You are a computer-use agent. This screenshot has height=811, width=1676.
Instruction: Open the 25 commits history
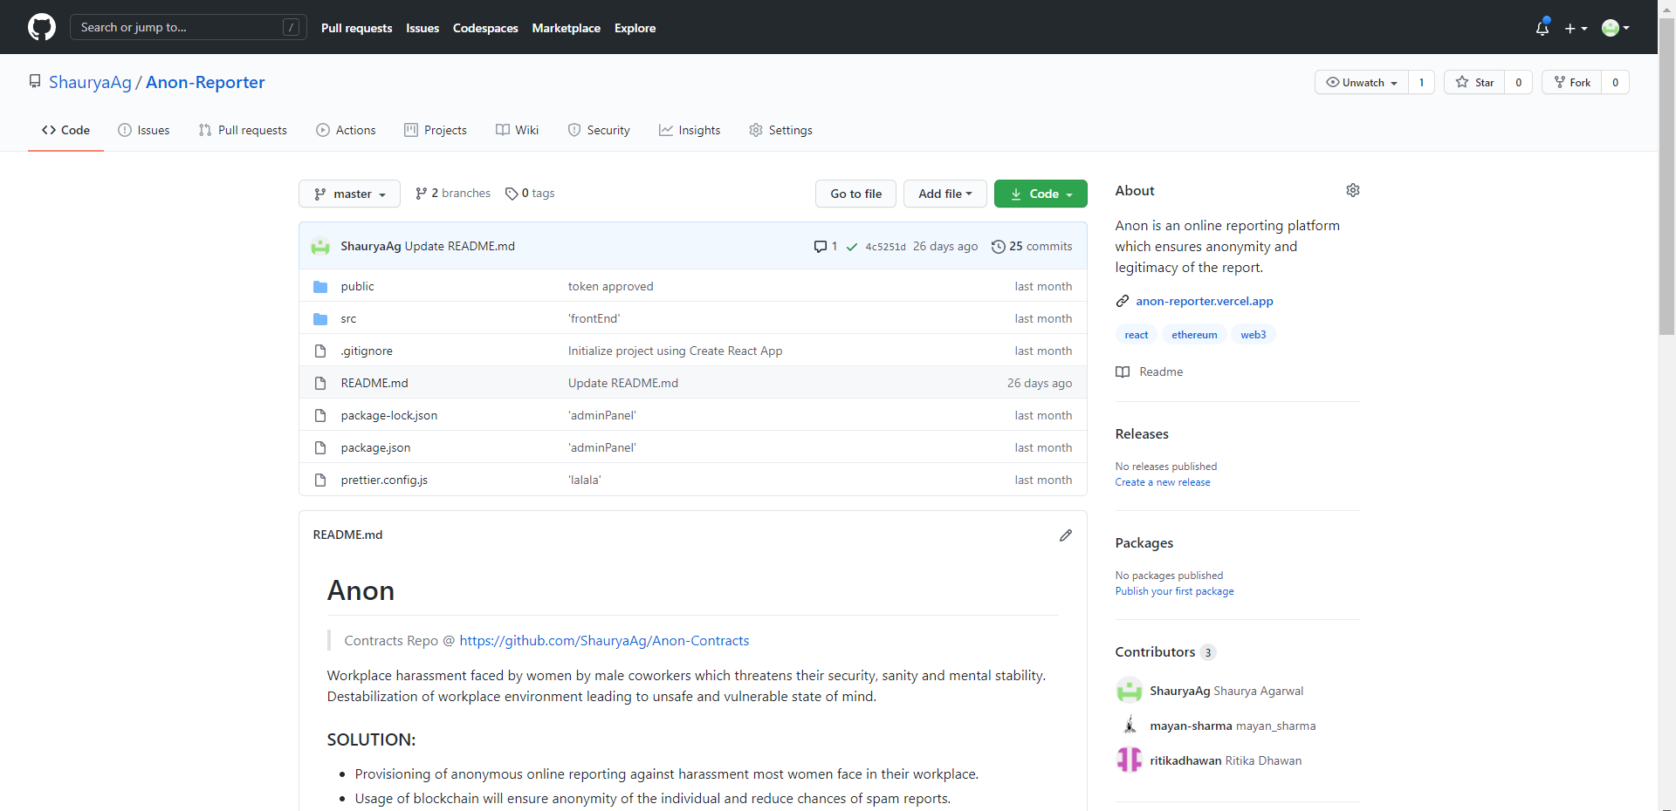[x=1032, y=247]
